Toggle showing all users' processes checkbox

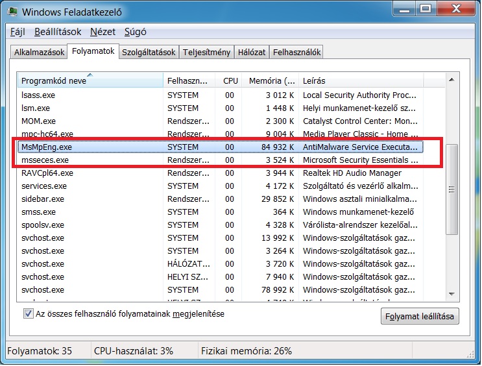click(x=28, y=313)
